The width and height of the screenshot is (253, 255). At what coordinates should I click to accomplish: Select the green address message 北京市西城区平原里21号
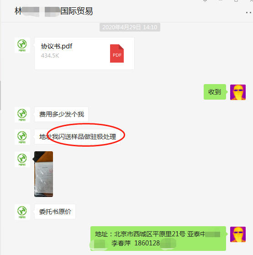[158, 239]
